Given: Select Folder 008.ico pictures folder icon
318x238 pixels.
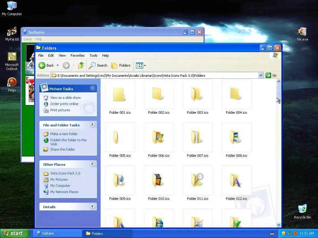Looking at the screenshot, I should click(236, 137).
